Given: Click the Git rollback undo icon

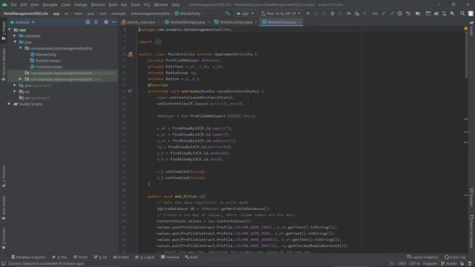Looking at the screenshot, I should click(408, 13).
